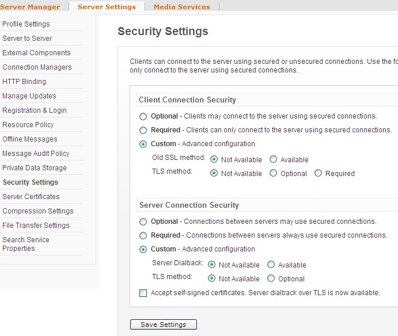This screenshot has height=336, width=398.
Task: Set Server Dialback to Not Available
Action: pyautogui.click(x=212, y=265)
